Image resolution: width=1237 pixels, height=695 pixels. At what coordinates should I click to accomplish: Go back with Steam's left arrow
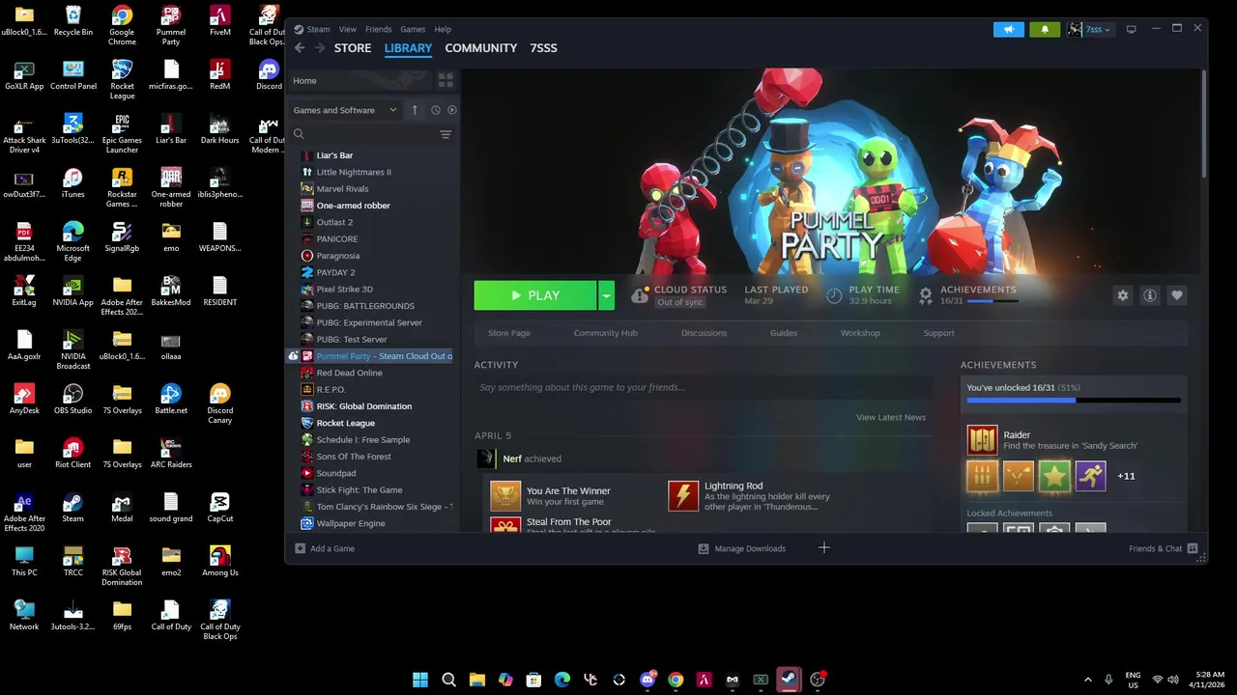tap(300, 48)
